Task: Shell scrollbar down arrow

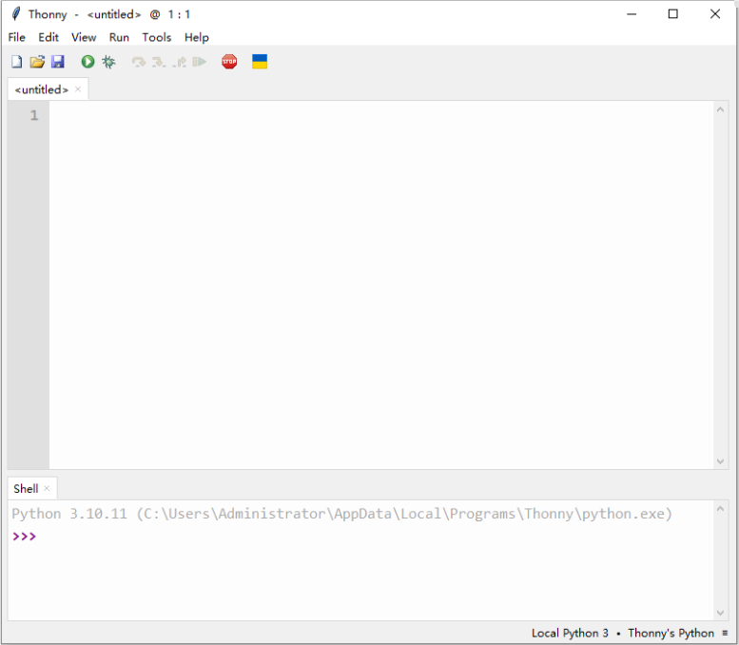Action: pos(720,613)
